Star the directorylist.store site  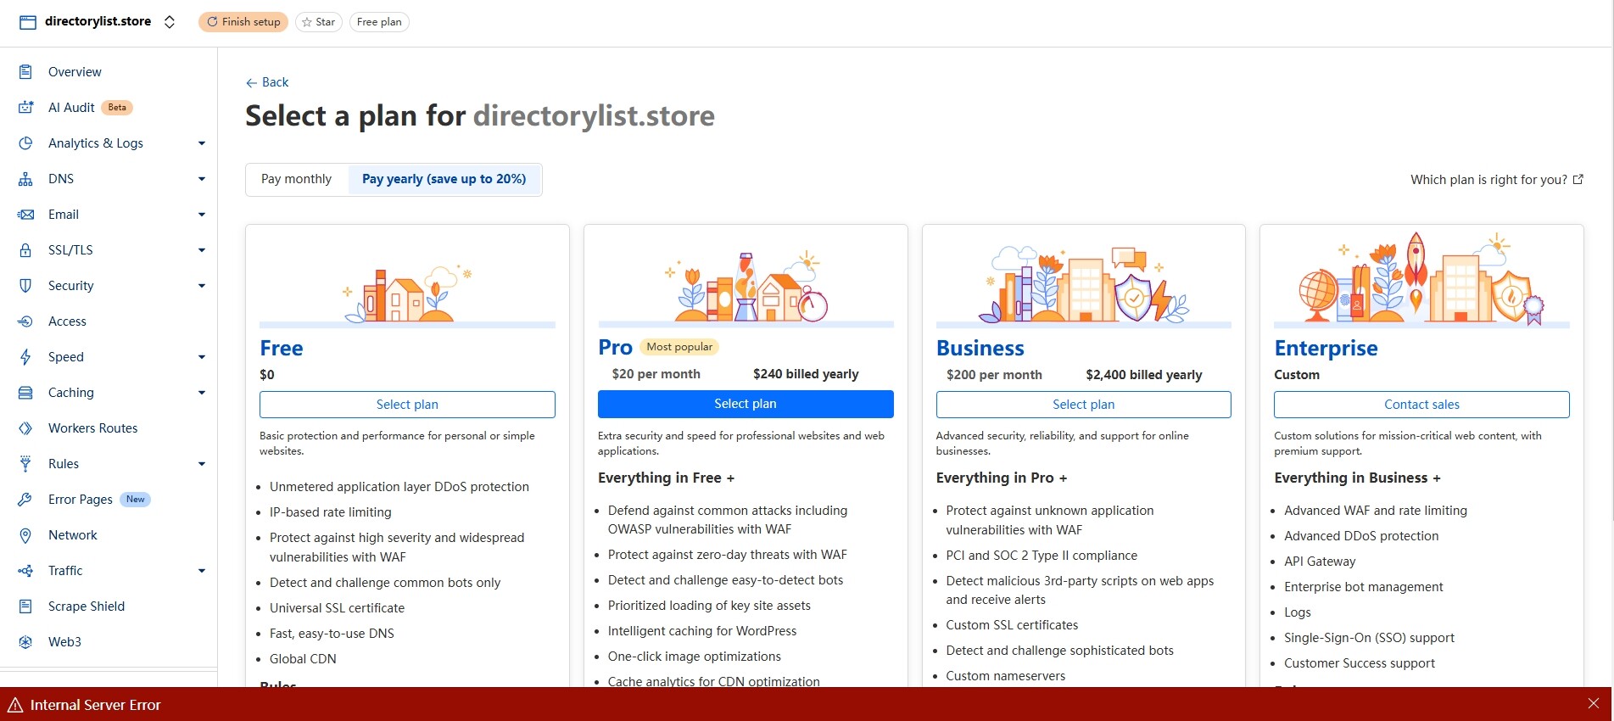pos(319,22)
